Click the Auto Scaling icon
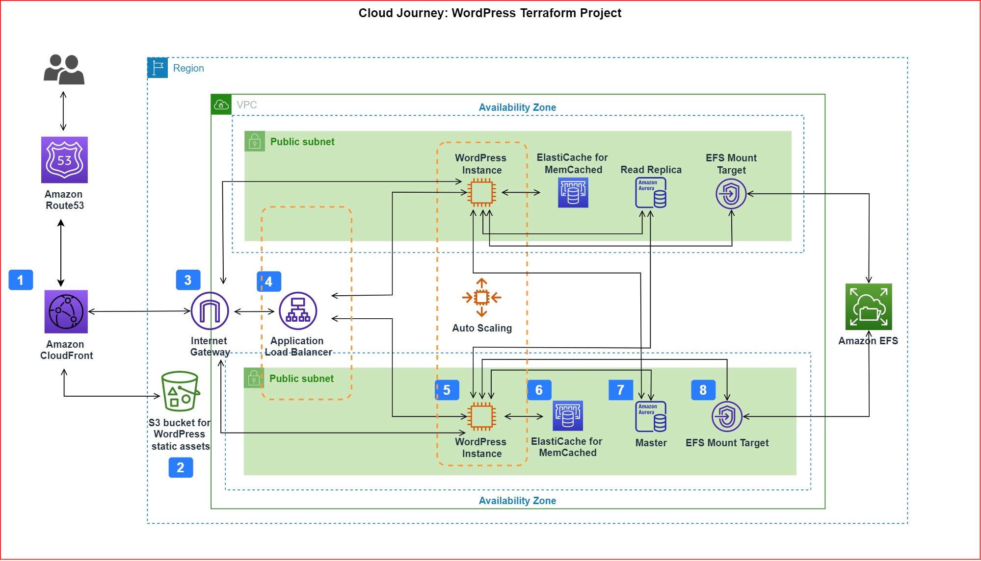981x561 pixels. coord(481,297)
